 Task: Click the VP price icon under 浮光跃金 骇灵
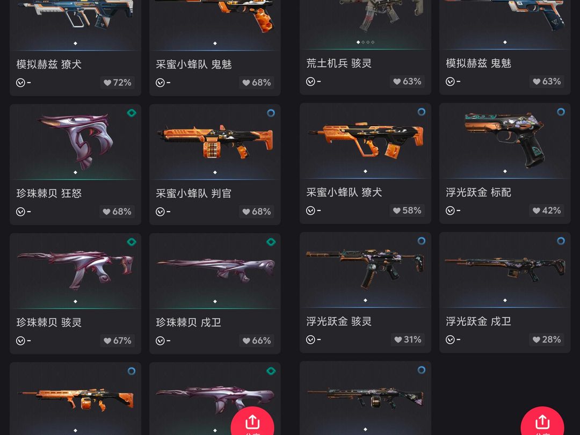tap(311, 339)
